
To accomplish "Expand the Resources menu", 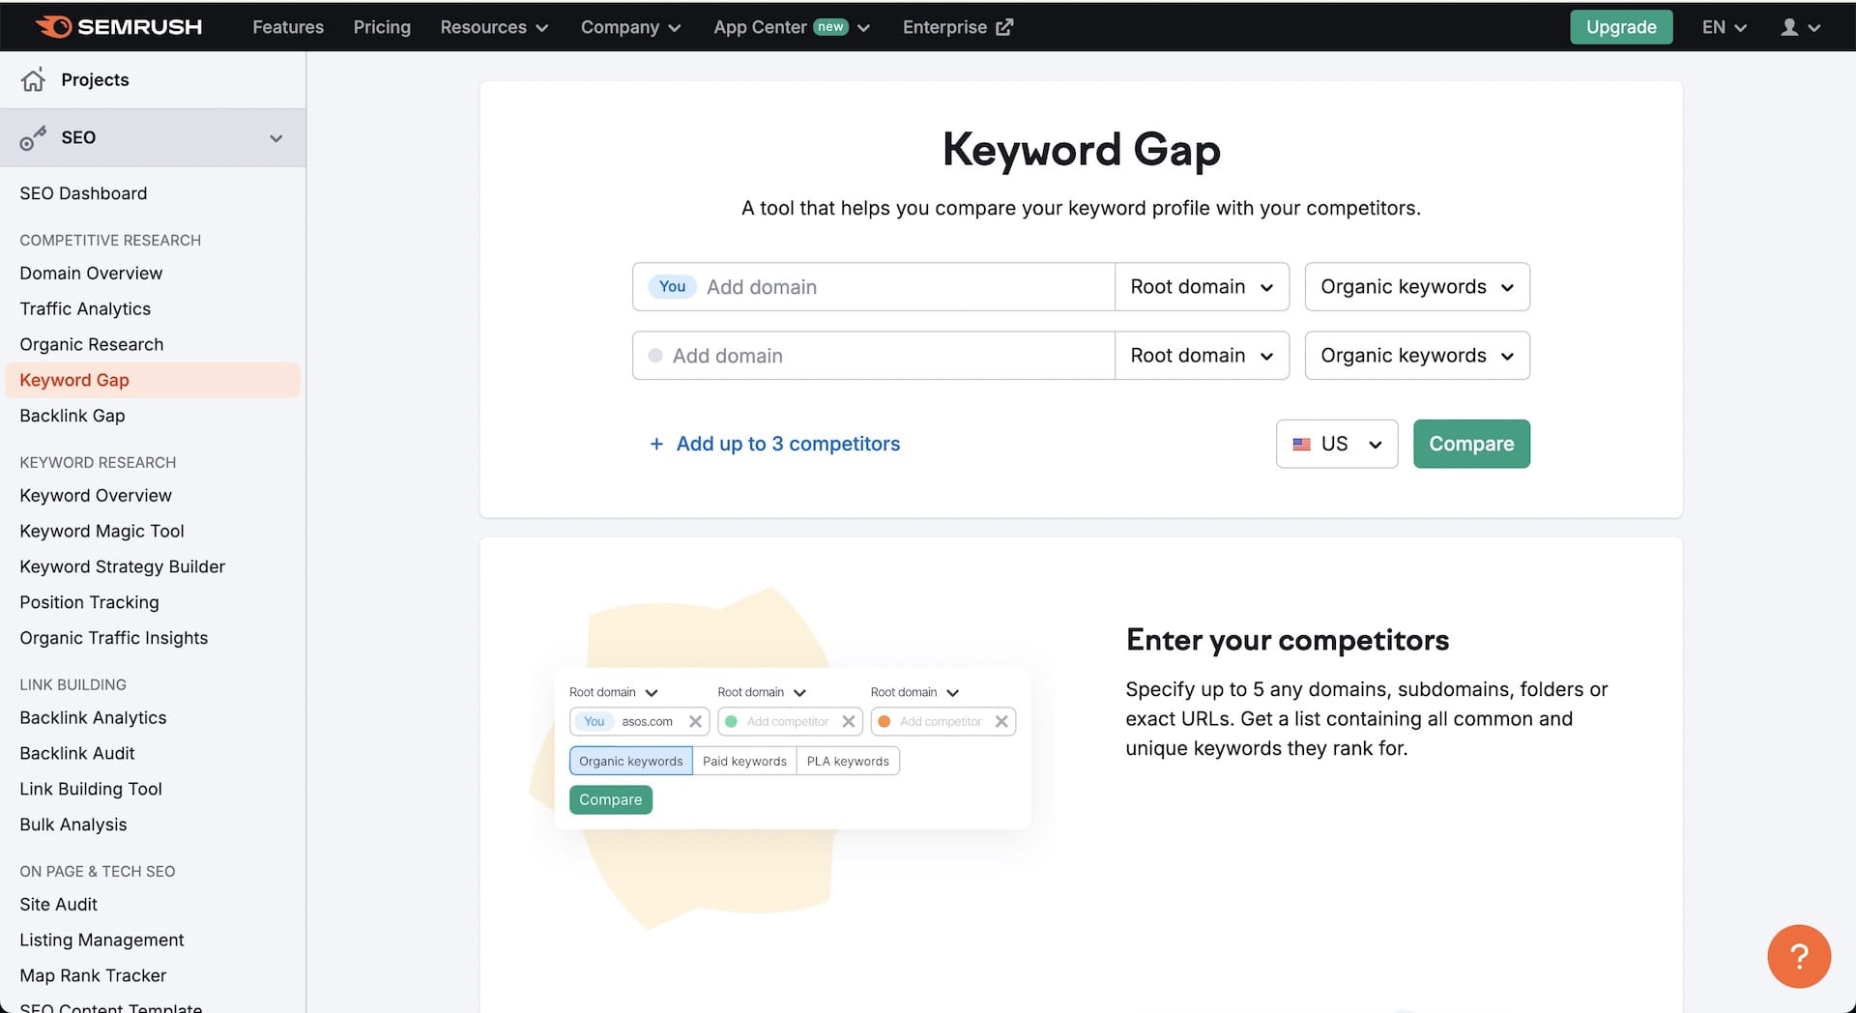I will coord(494,27).
